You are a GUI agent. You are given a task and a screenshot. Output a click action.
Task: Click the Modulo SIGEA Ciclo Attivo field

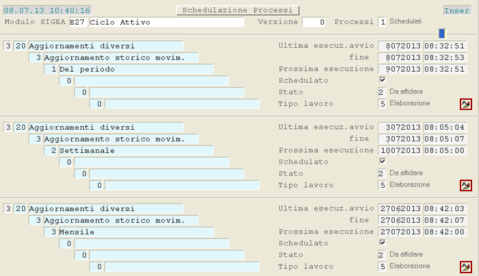166,22
